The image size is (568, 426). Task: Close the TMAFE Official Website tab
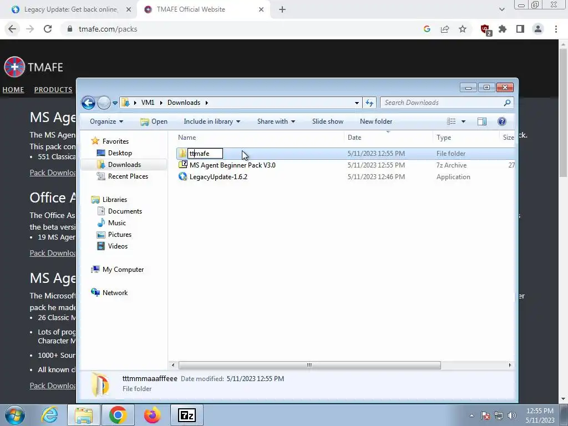(x=261, y=9)
